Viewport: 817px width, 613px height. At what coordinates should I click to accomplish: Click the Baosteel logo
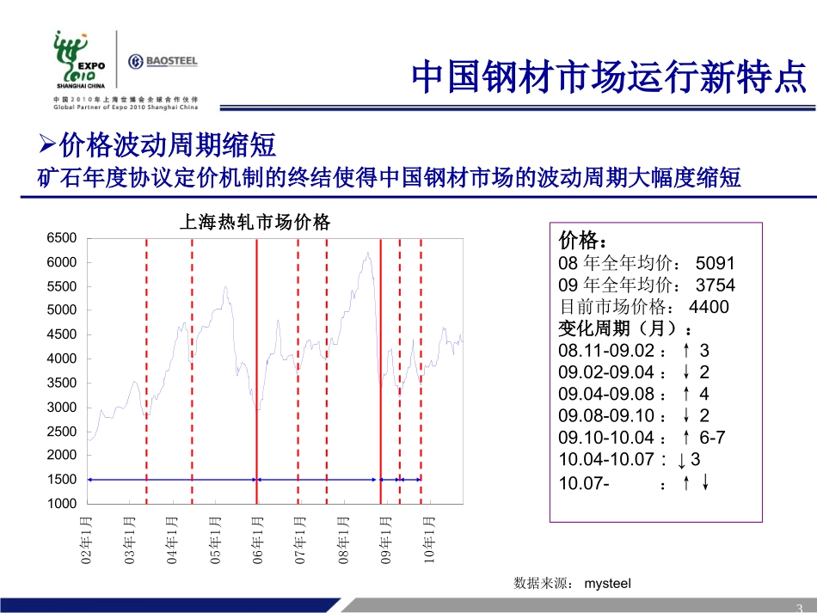pyautogui.click(x=163, y=61)
